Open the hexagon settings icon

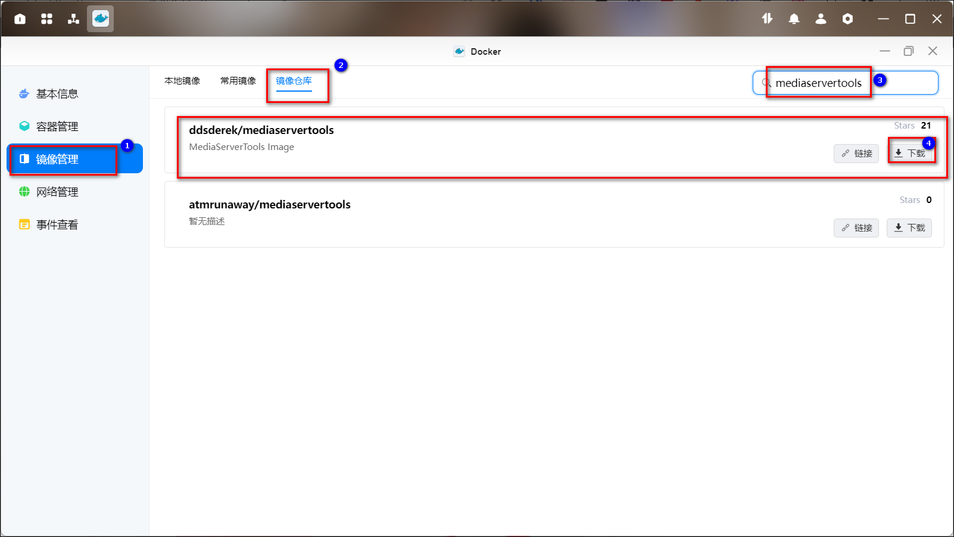point(847,19)
